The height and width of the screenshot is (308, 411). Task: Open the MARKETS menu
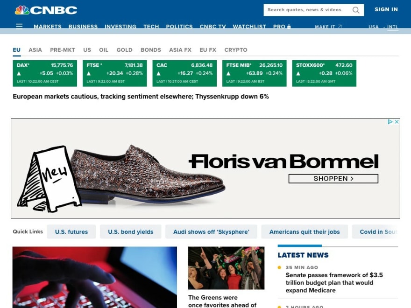48,27
